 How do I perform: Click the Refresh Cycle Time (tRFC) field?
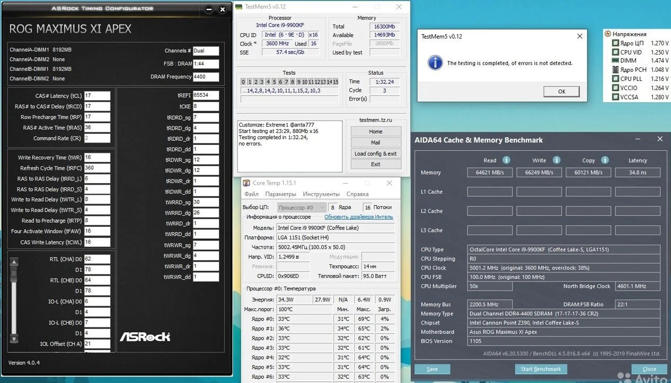(x=97, y=168)
